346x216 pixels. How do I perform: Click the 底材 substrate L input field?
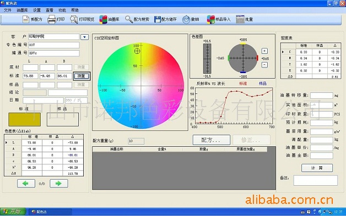pos(30,68)
